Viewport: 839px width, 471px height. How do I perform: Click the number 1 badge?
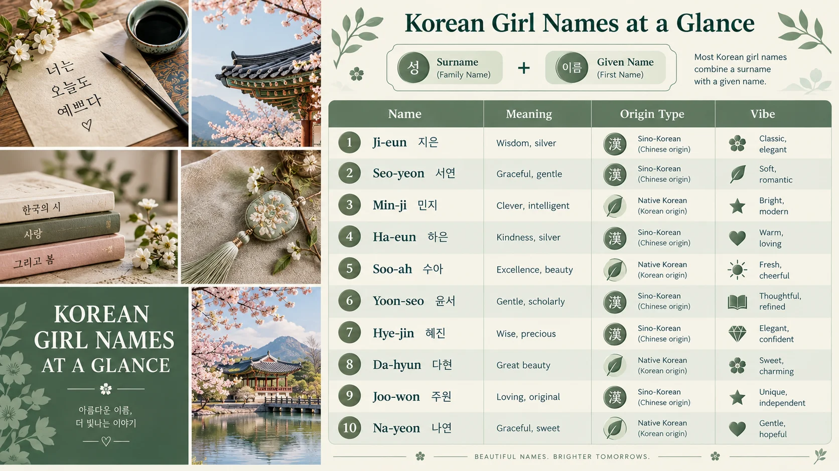(x=349, y=142)
